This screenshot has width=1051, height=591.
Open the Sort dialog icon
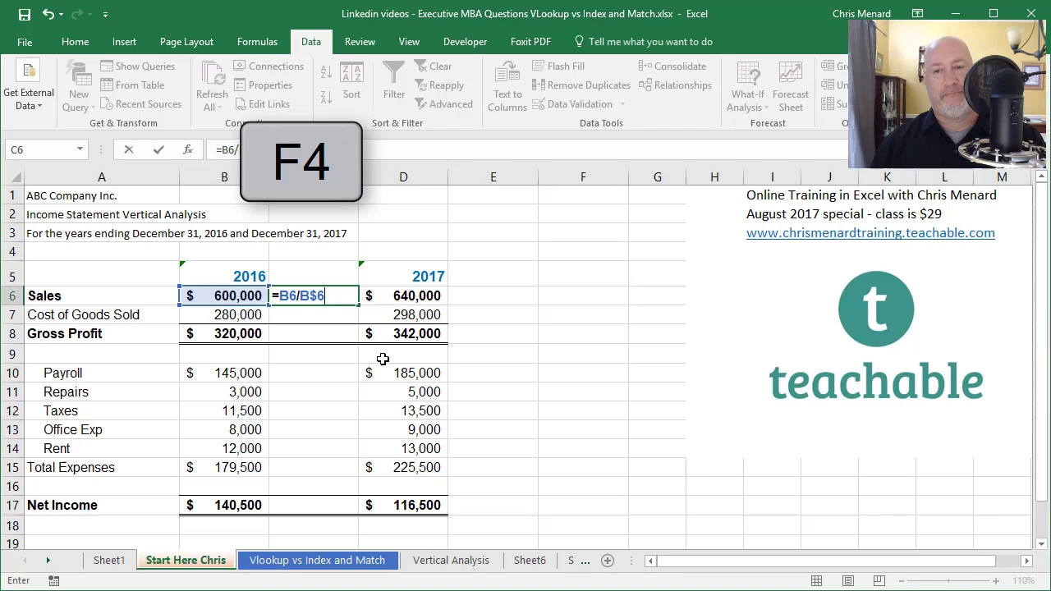(351, 81)
